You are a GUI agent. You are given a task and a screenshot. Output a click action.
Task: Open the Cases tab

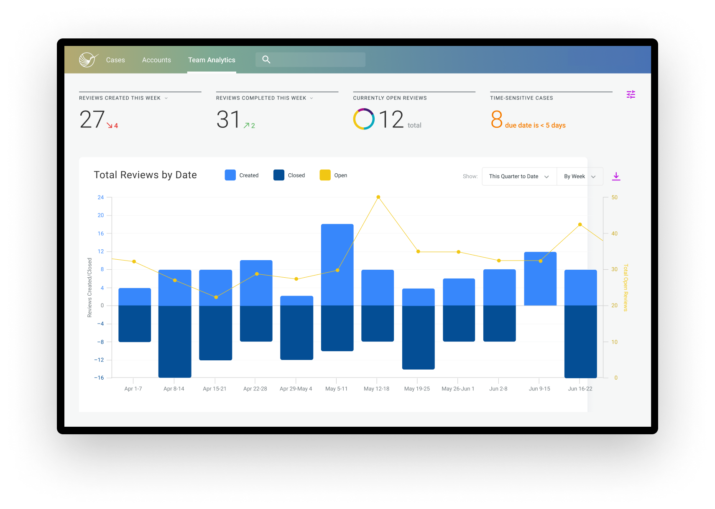point(115,60)
